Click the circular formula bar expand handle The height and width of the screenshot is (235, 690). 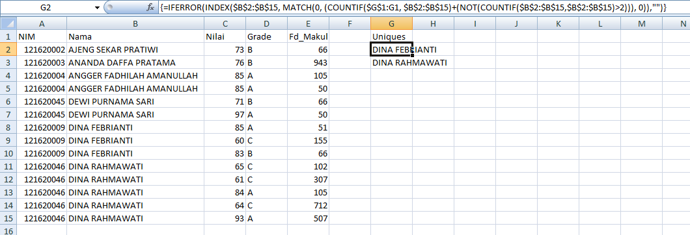pyautogui.click(x=110, y=8)
